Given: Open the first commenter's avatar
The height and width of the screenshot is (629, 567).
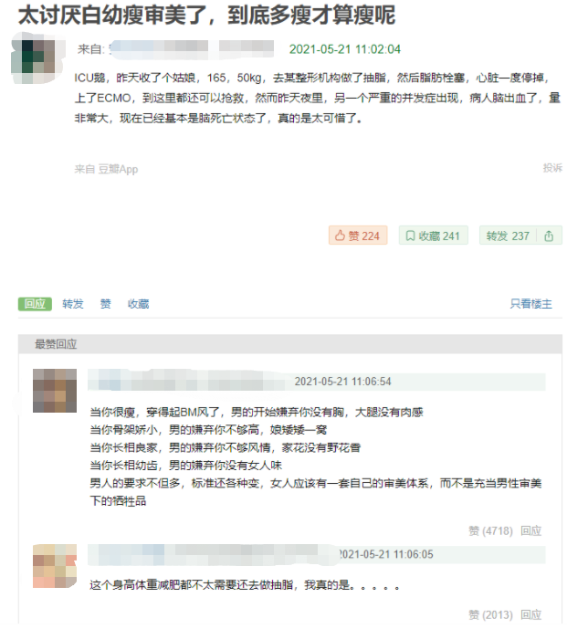Looking at the screenshot, I should tap(55, 391).
